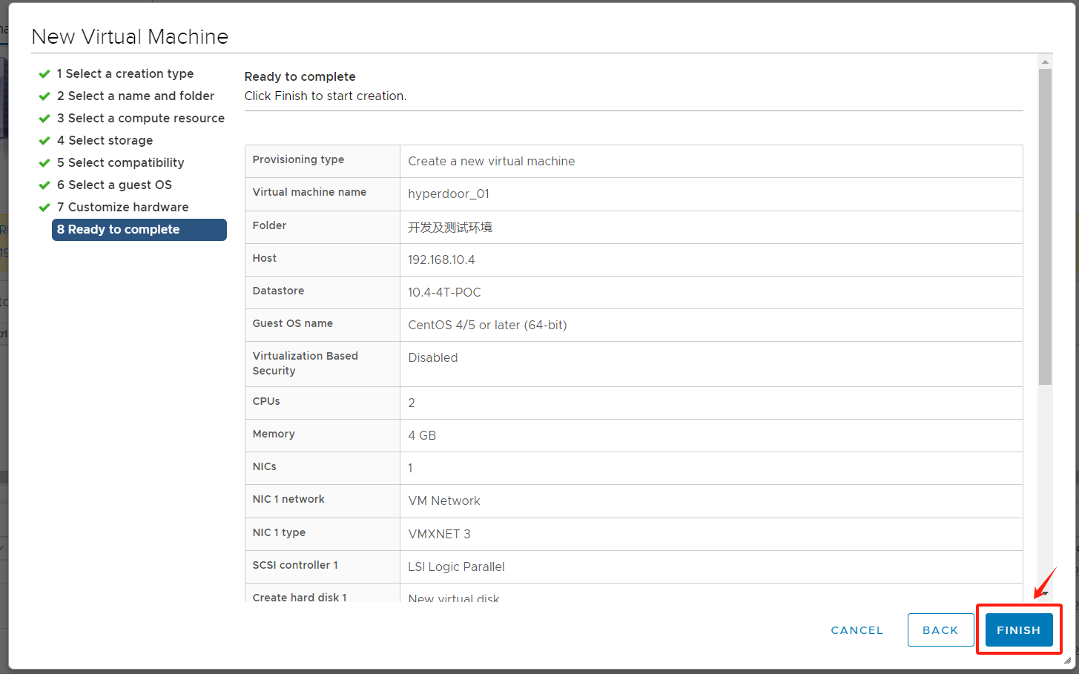Go to step 1 Select a creation type
The height and width of the screenshot is (674, 1079).
(x=125, y=73)
